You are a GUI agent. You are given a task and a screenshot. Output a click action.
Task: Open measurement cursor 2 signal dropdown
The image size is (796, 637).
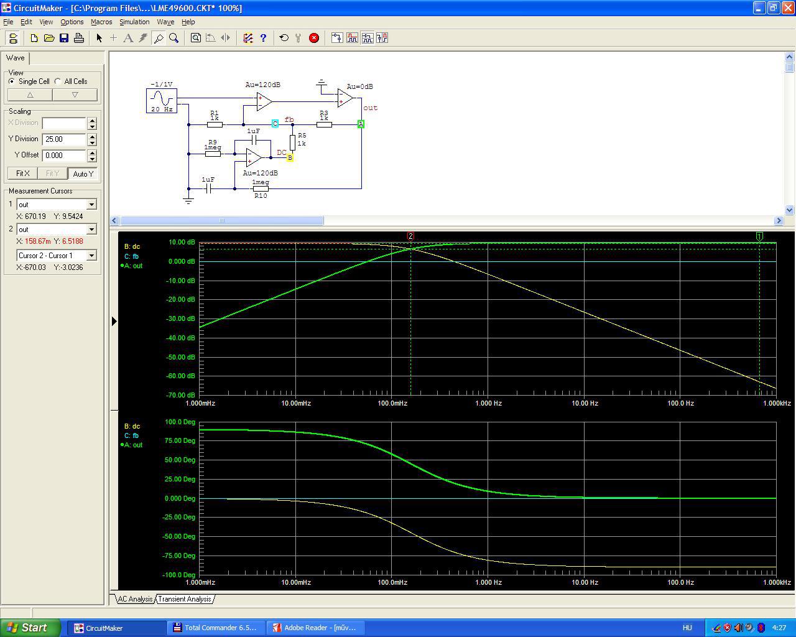(91, 230)
